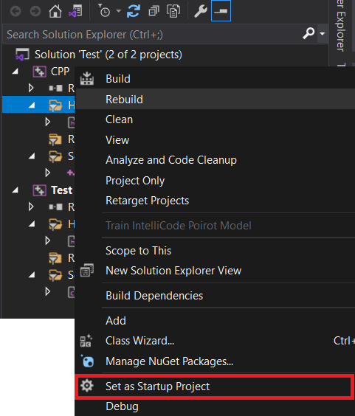Click the Home icon in Solution Explorer toolbar
This screenshot has width=355, height=416.
55,11
